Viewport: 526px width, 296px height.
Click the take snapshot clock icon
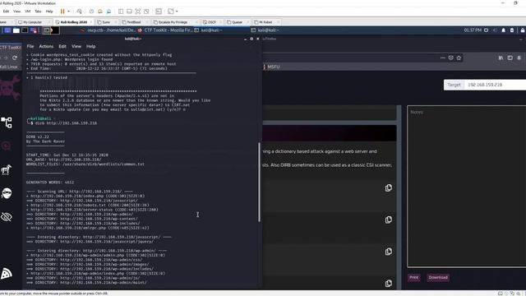(91, 12)
